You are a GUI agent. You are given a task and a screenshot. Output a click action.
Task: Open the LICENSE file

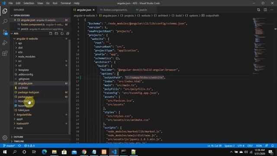pos(23,88)
